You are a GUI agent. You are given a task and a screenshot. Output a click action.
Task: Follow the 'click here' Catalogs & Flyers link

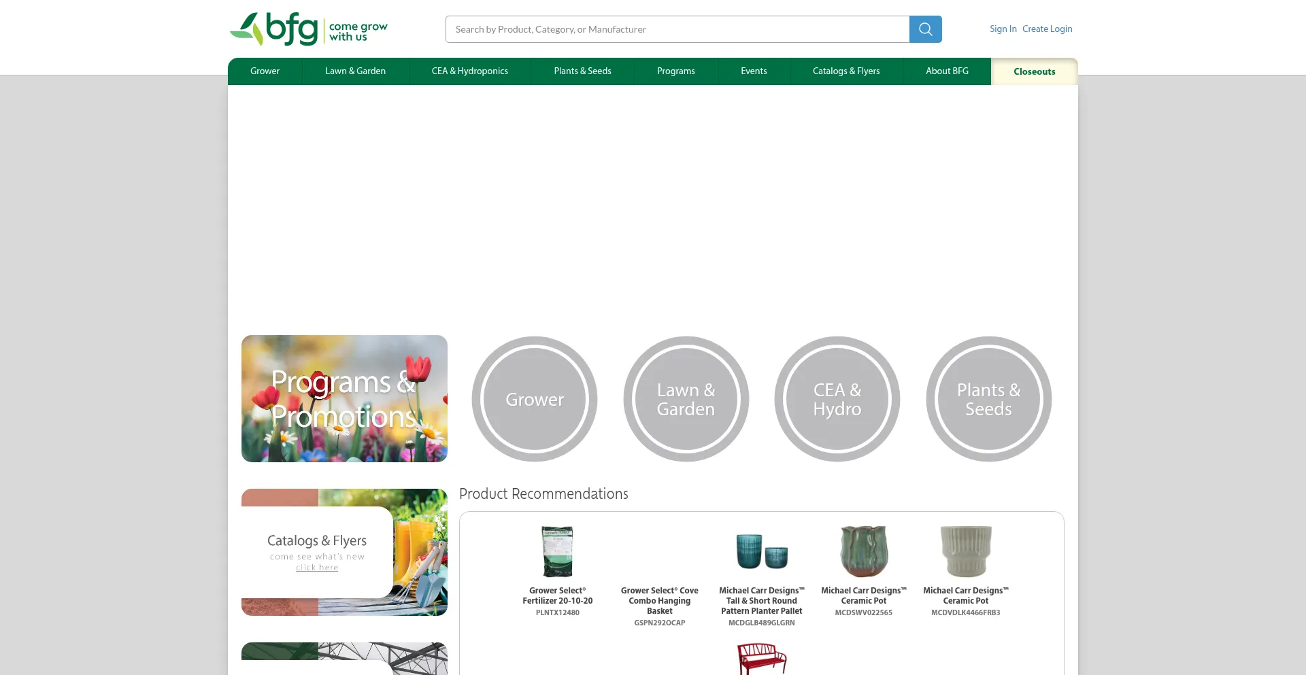[317, 568]
